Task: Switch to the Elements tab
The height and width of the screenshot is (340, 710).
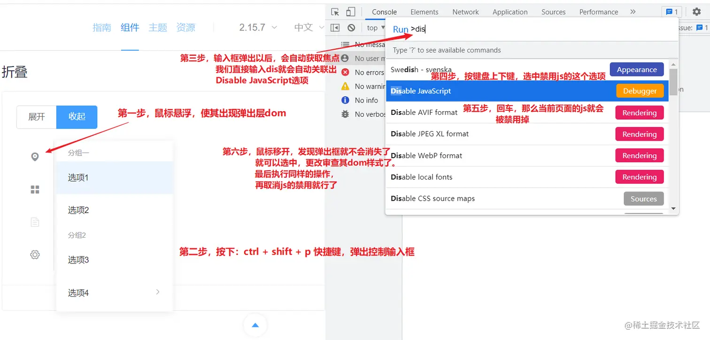Action: [424, 12]
